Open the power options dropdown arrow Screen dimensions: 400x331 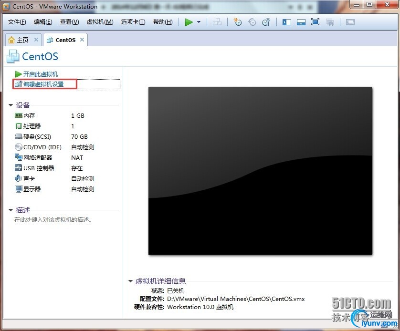(x=199, y=22)
